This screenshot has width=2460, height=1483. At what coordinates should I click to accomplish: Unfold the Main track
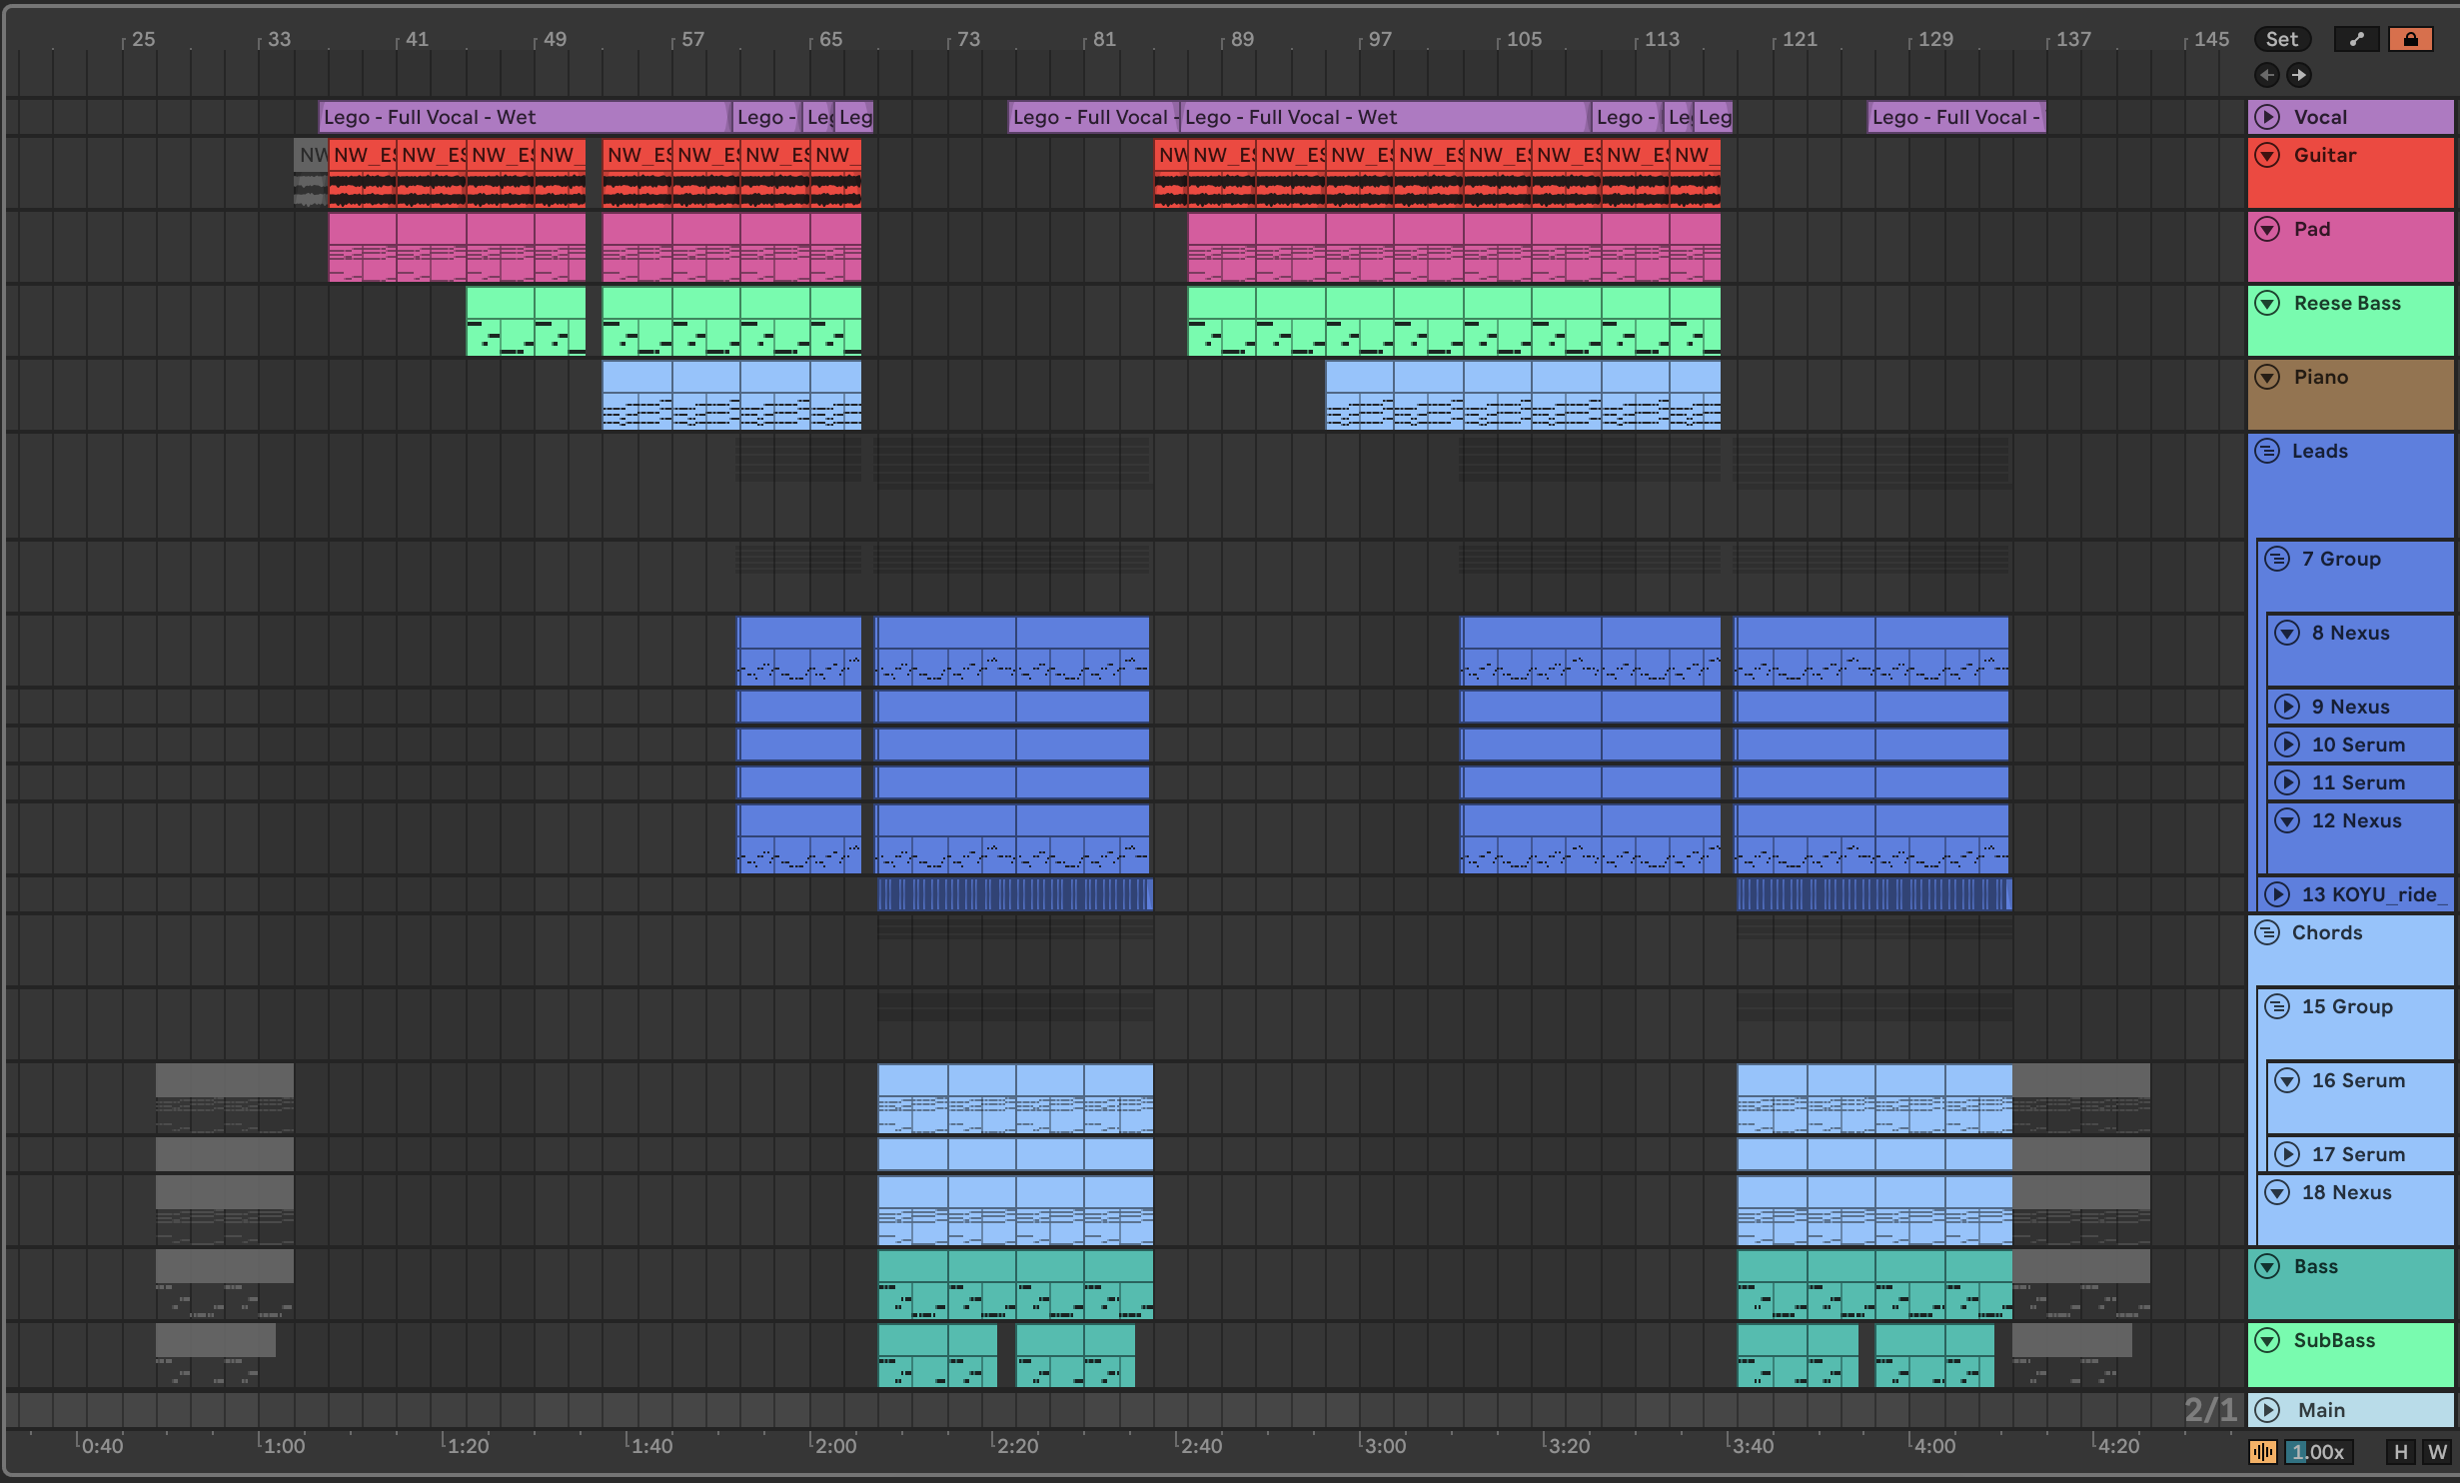pyautogui.click(x=2267, y=1410)
